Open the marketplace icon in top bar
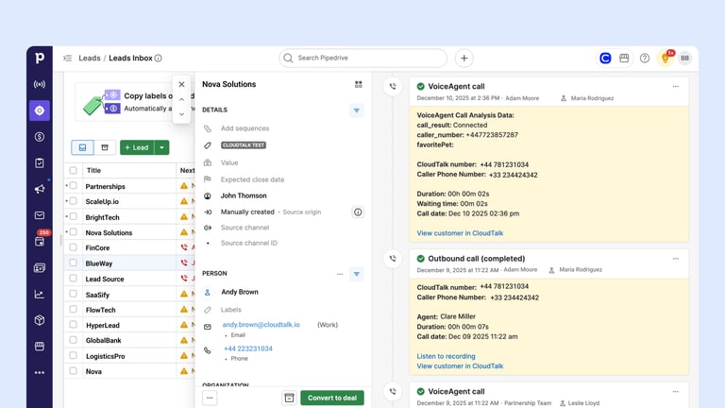Image resolution: width=725 pixels, height=408 pixels. [624, 58]
